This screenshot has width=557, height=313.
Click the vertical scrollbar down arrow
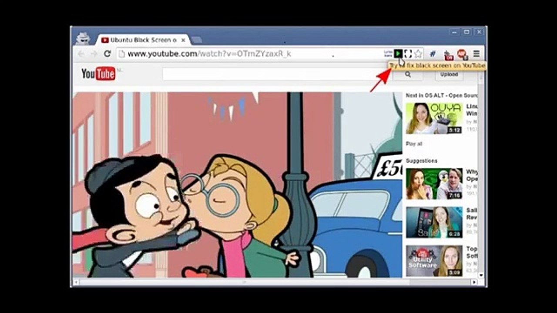point(481,275)
